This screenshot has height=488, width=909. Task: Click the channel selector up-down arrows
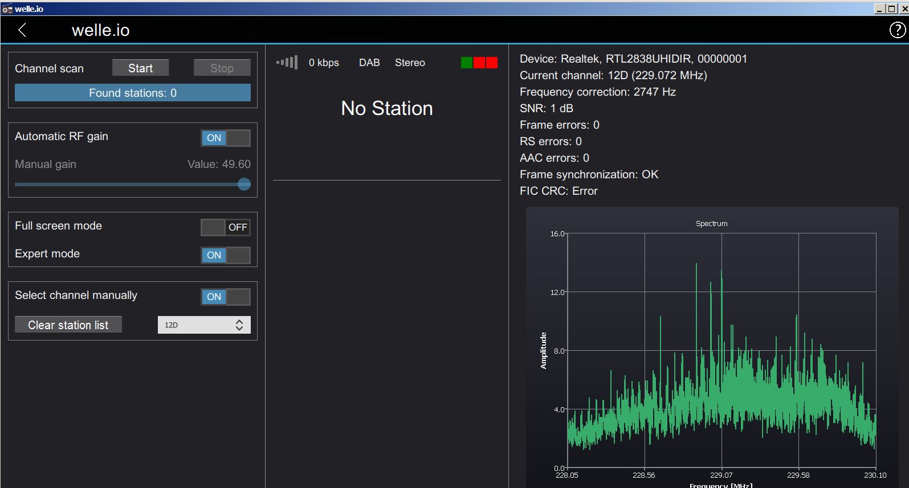239,325
